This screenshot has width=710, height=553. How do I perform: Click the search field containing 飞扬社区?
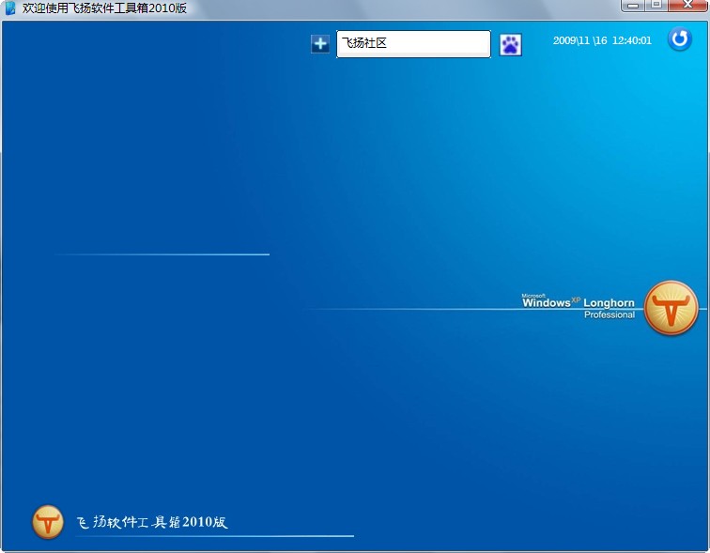(413, 44)
